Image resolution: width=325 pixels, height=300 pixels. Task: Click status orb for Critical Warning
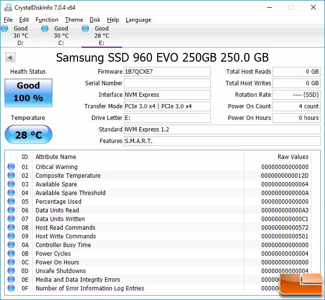tap(11, 167)
